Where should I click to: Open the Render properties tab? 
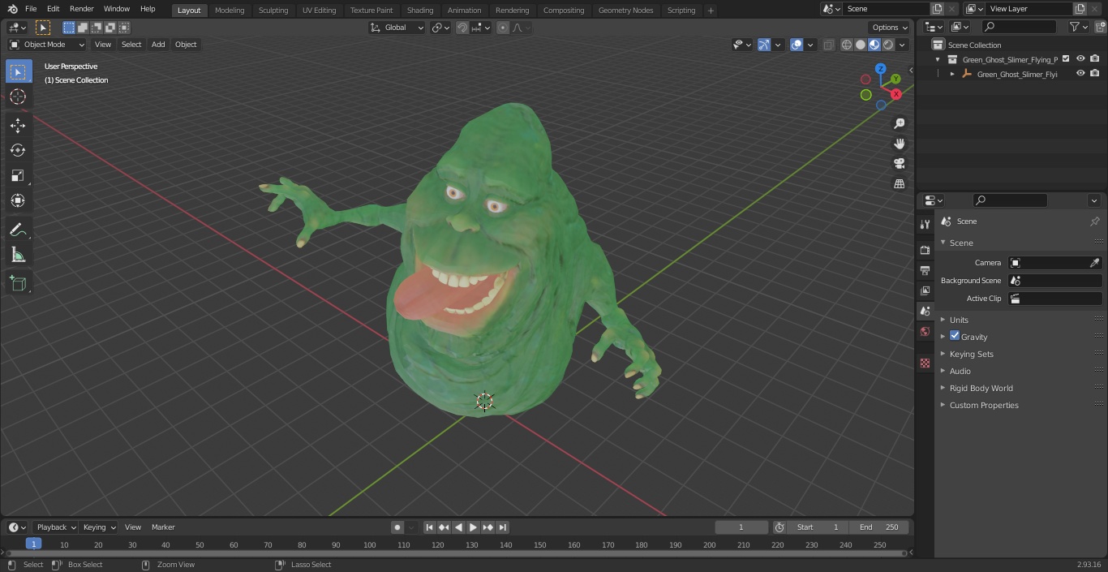coord(925,250)
